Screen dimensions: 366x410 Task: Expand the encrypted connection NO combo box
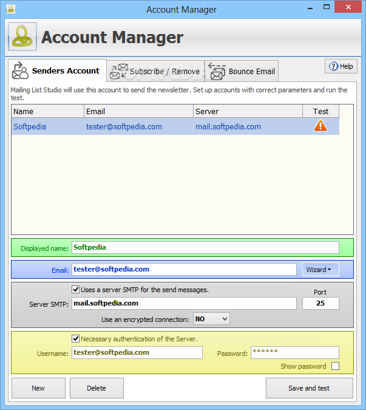(x=211, y=319)
